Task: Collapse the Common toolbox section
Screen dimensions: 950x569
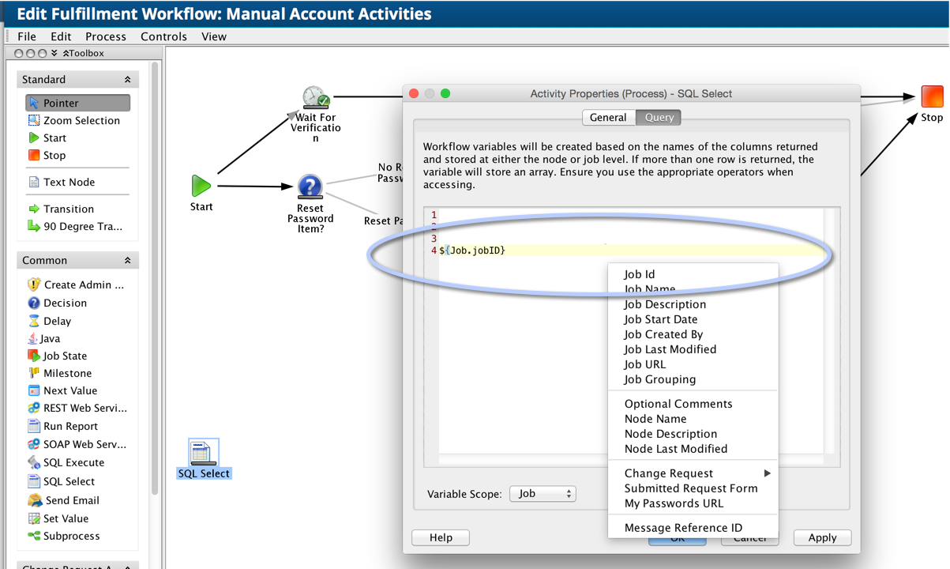Action: [x=127, y=261]
